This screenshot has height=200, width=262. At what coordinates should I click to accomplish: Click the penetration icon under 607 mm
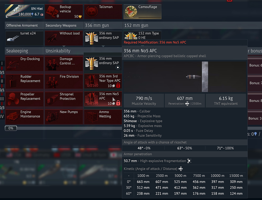point(187,104)
